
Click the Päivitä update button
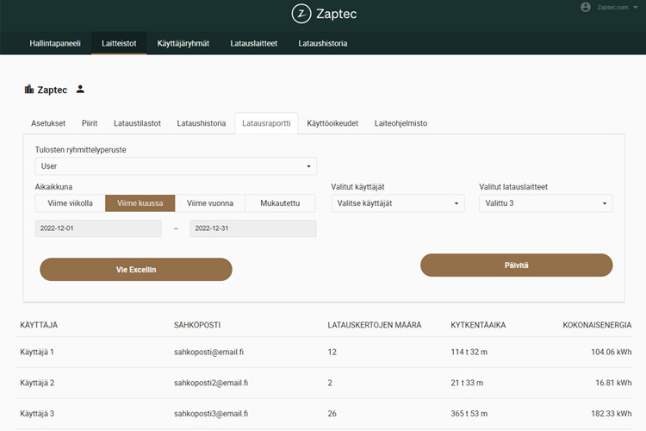pyautogui.click(x=516, y=265)
